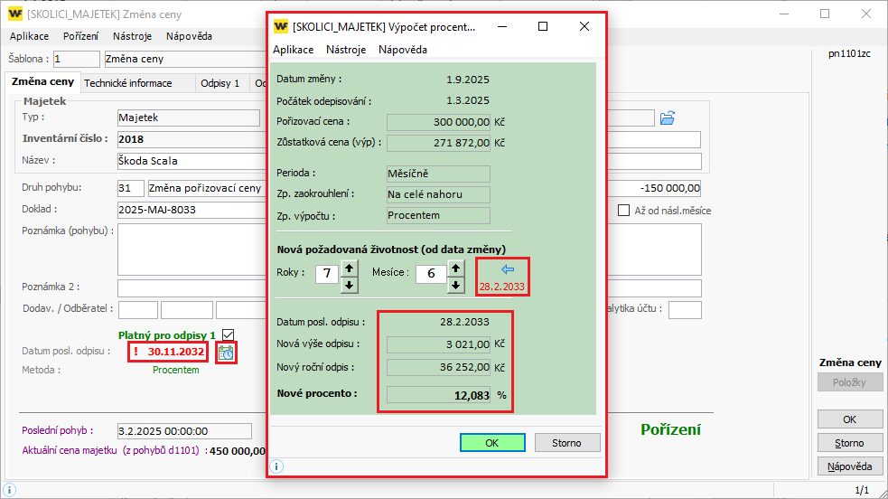Click the Poznámka (pohybu) text area
Image resolution: width=888 pixels, height=499 pixels.
coord(190,249)
